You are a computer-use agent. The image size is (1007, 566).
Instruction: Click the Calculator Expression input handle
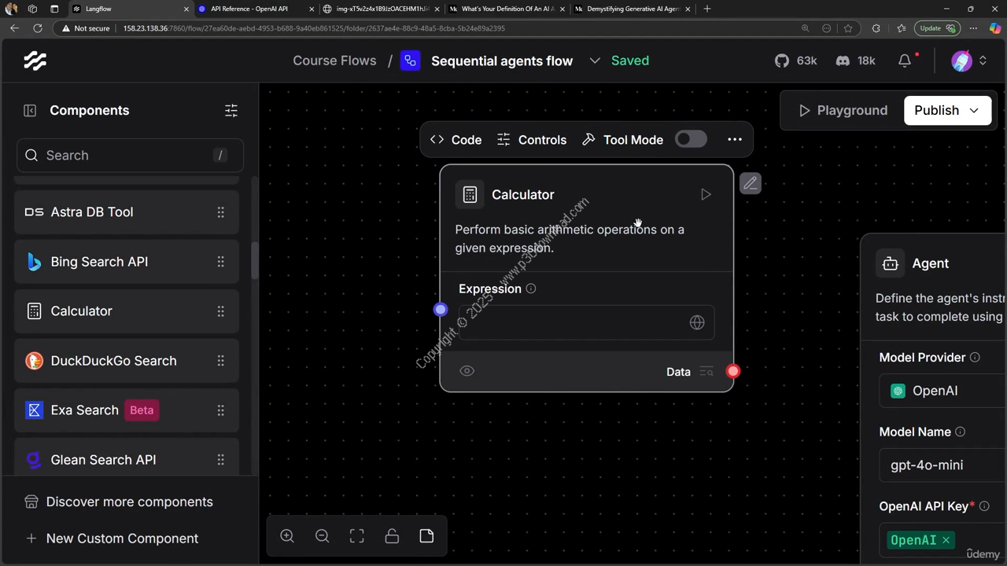pos(441,310)
